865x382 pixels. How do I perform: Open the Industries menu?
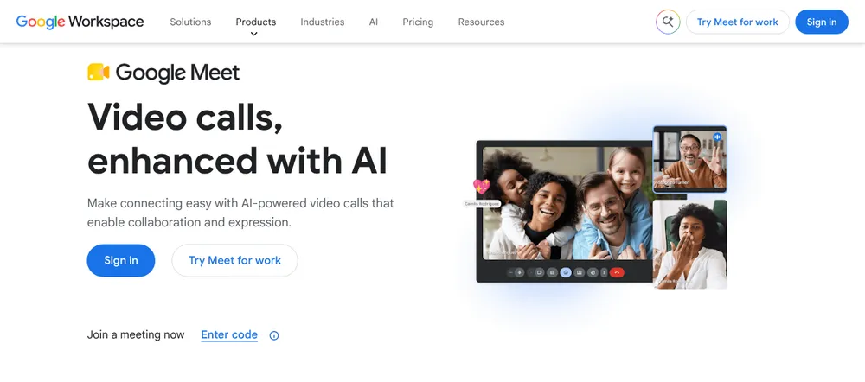322,22
